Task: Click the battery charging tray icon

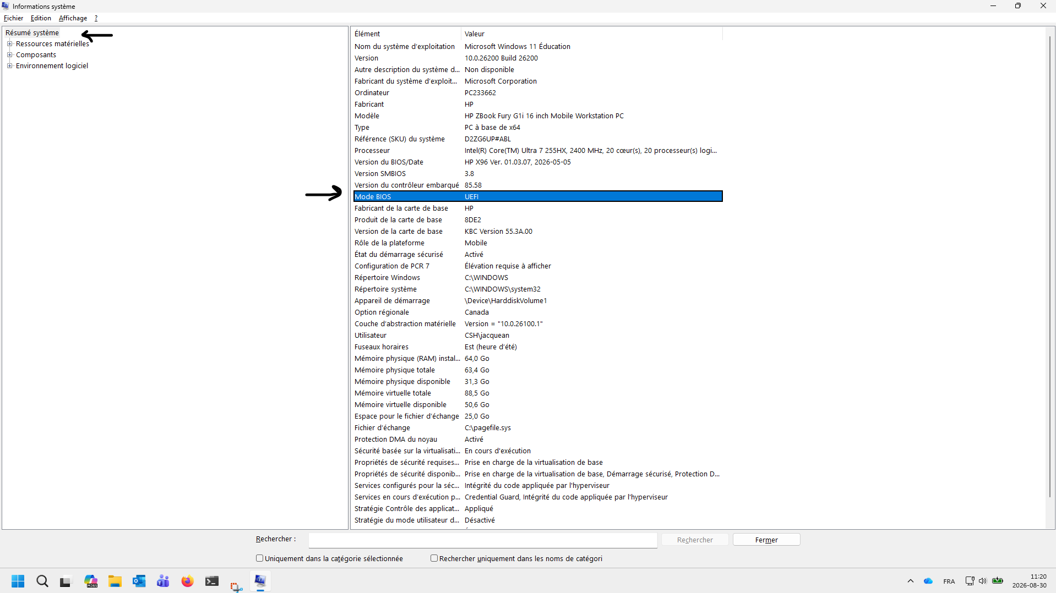Action: coord(998,580)
